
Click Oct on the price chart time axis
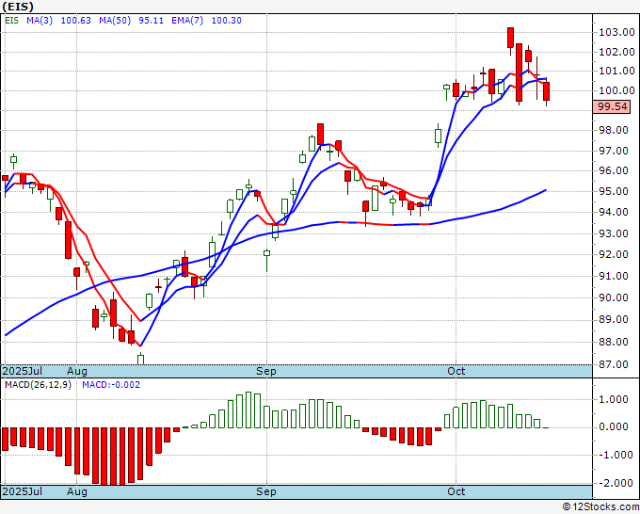tap(456, 371)
